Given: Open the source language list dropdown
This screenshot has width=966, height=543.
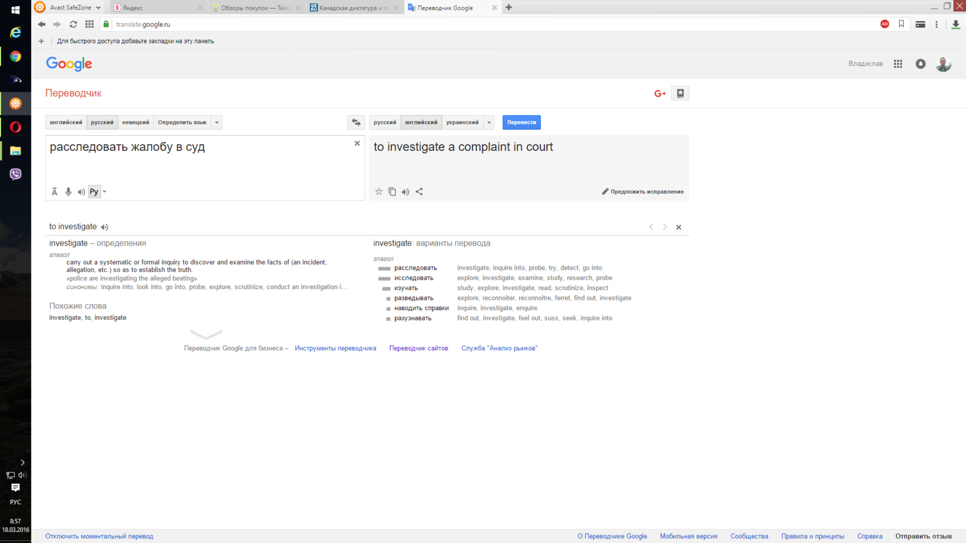Looking at the screenshot, I should click(x=217, y=122).
